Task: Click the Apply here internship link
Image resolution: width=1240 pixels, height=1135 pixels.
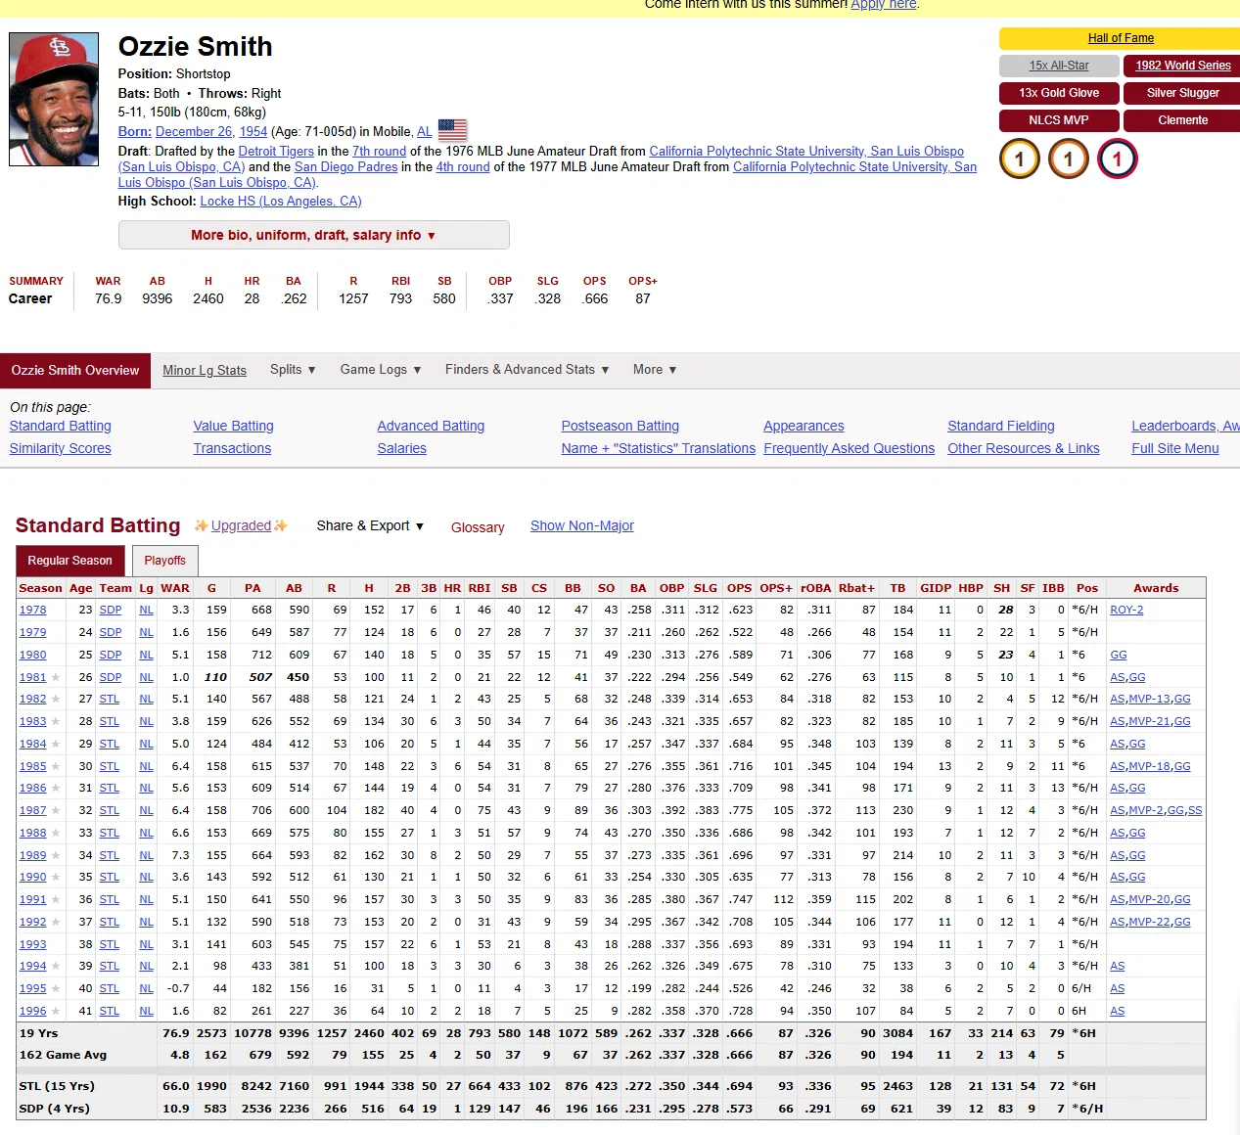Action: point(883,5)
